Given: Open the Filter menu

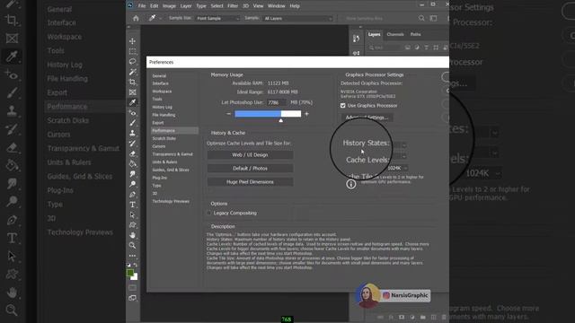Looking at the screenshot, I should tap(233, 6).
